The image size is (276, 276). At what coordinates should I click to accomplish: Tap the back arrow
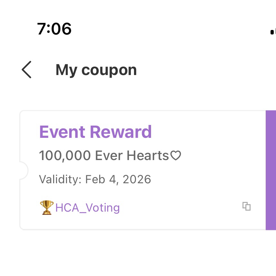pos(27,70)
